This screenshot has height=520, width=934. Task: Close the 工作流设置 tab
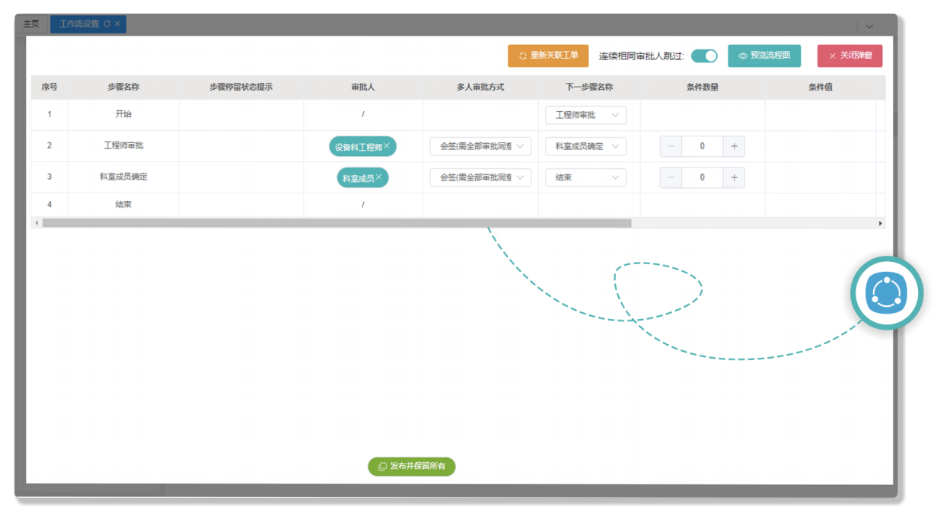[117, 24]
